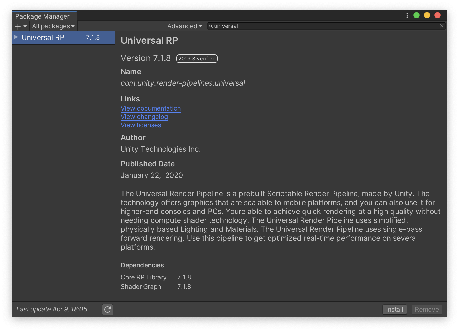Viewport: 459px width, 331px height.
Task: Click the Last update Apr 9 status text
Action: point(52,309)
